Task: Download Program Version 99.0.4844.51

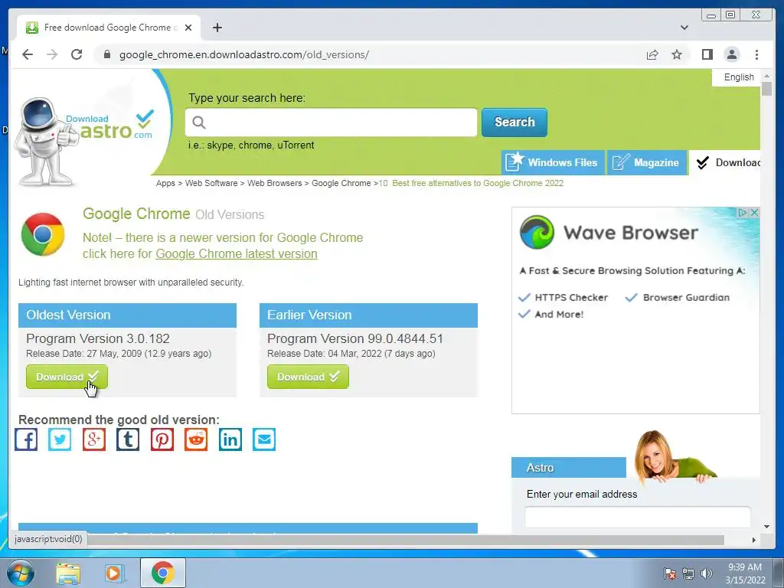Action: tap(308, 377)
